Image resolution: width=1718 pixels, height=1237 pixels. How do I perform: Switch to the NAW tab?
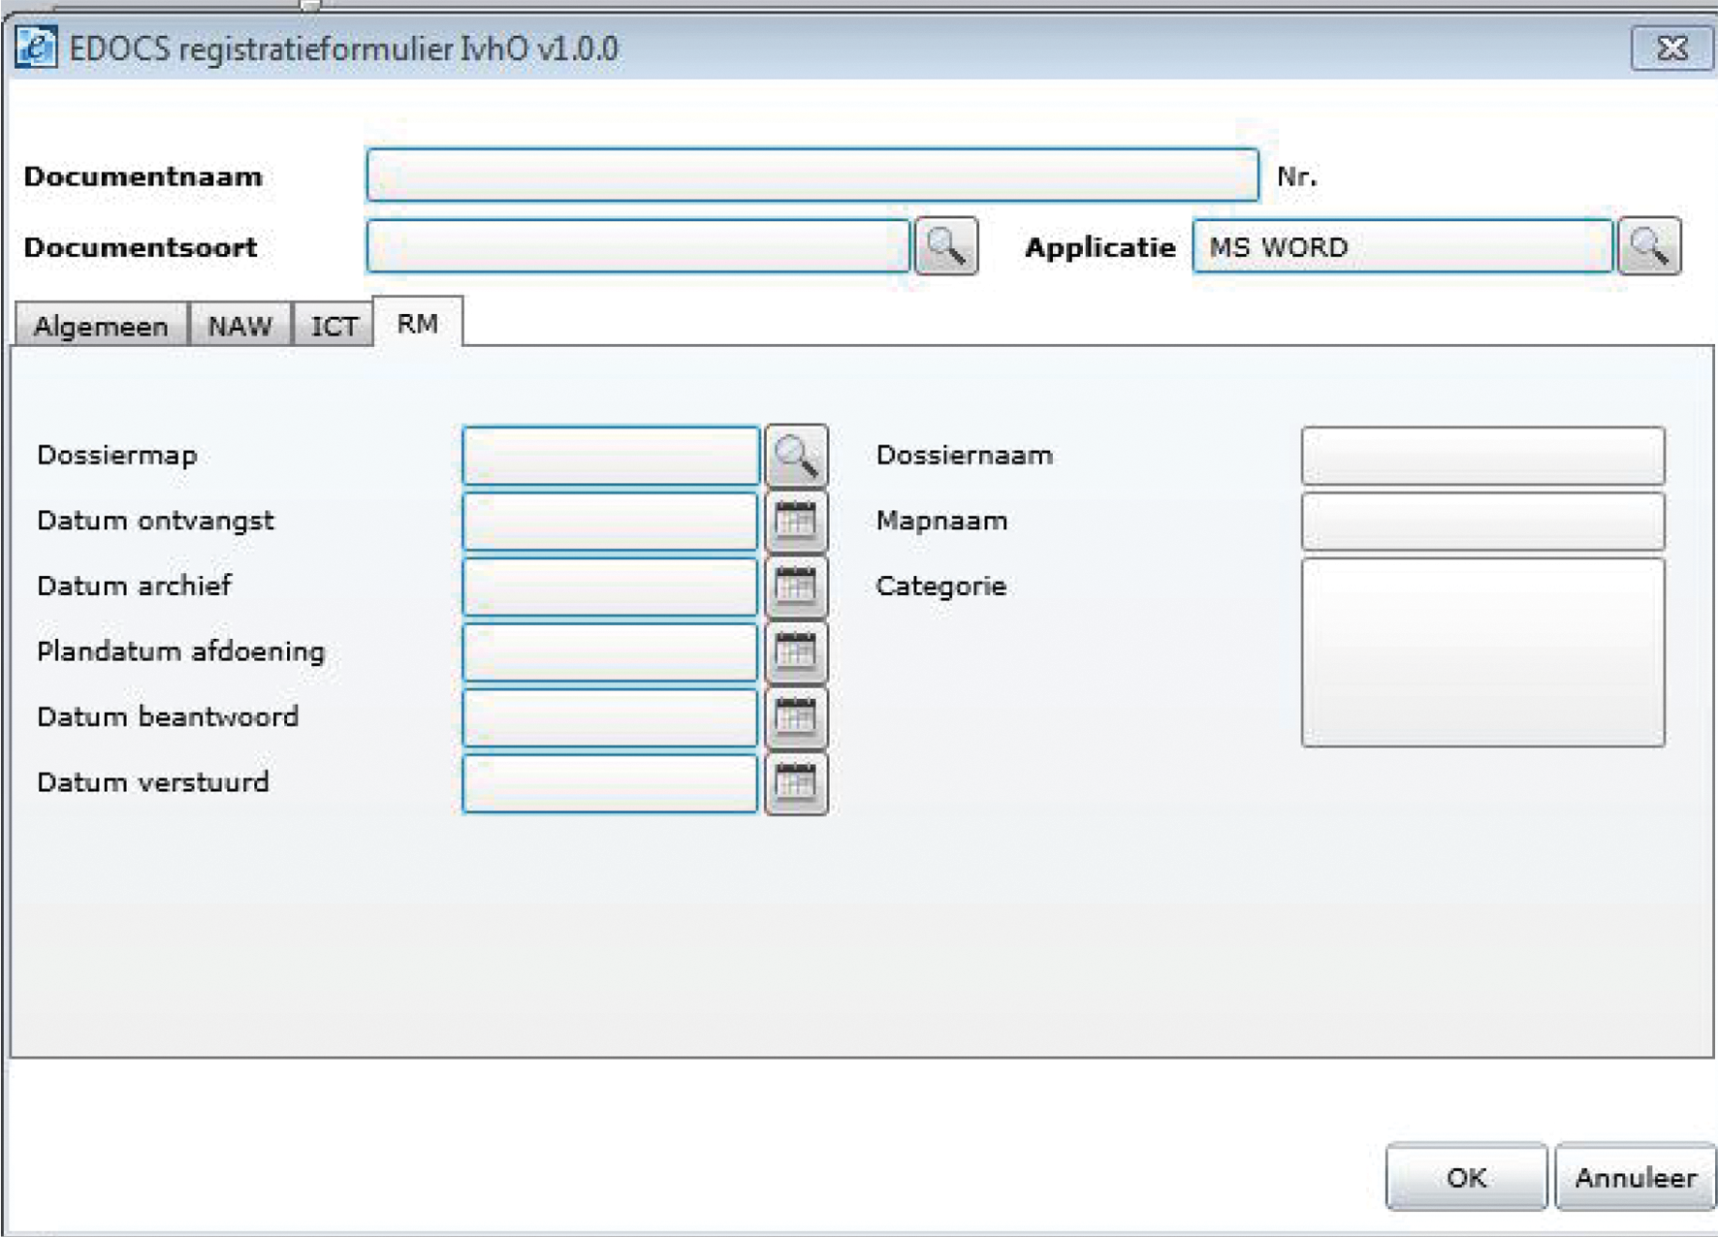239,326
